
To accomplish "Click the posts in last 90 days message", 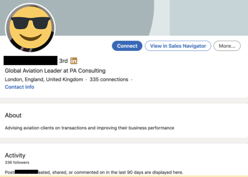I will click(94, 172).
